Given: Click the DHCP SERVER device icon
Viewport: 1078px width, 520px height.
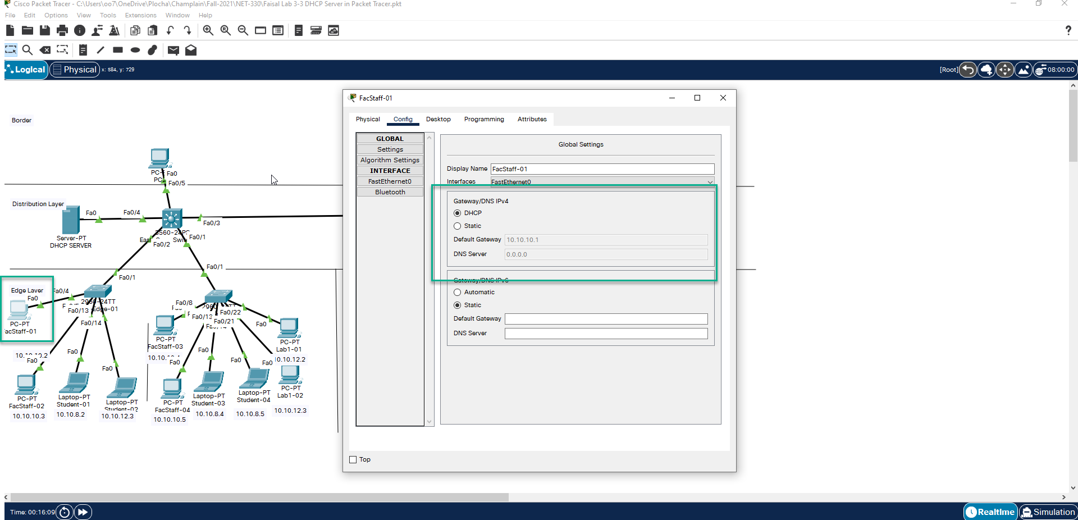Looking at the screenshot, I should pyautogui.click(x=71, y=220).
